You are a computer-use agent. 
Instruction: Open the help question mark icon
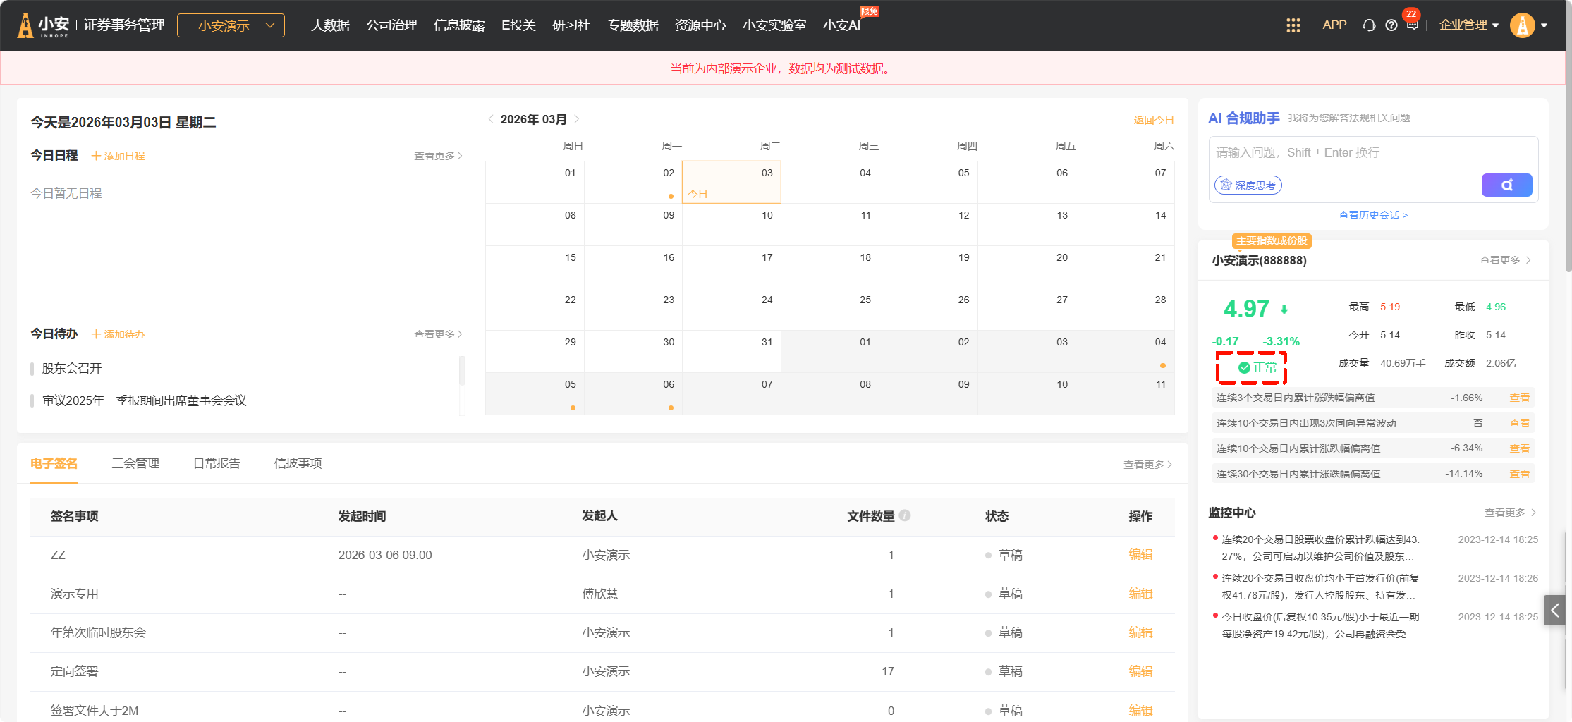point(1391,25)
